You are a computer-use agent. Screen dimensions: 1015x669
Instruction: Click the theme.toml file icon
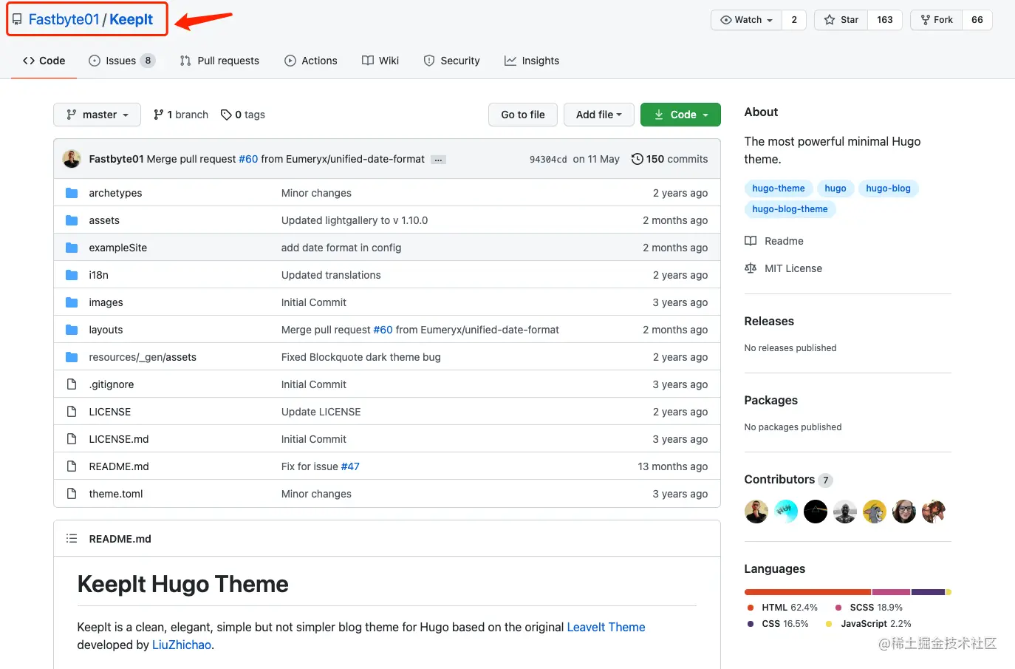click(x=72, y=494)
